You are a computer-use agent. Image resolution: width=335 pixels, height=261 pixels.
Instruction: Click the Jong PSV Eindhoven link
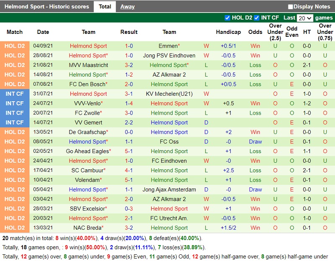169,56
